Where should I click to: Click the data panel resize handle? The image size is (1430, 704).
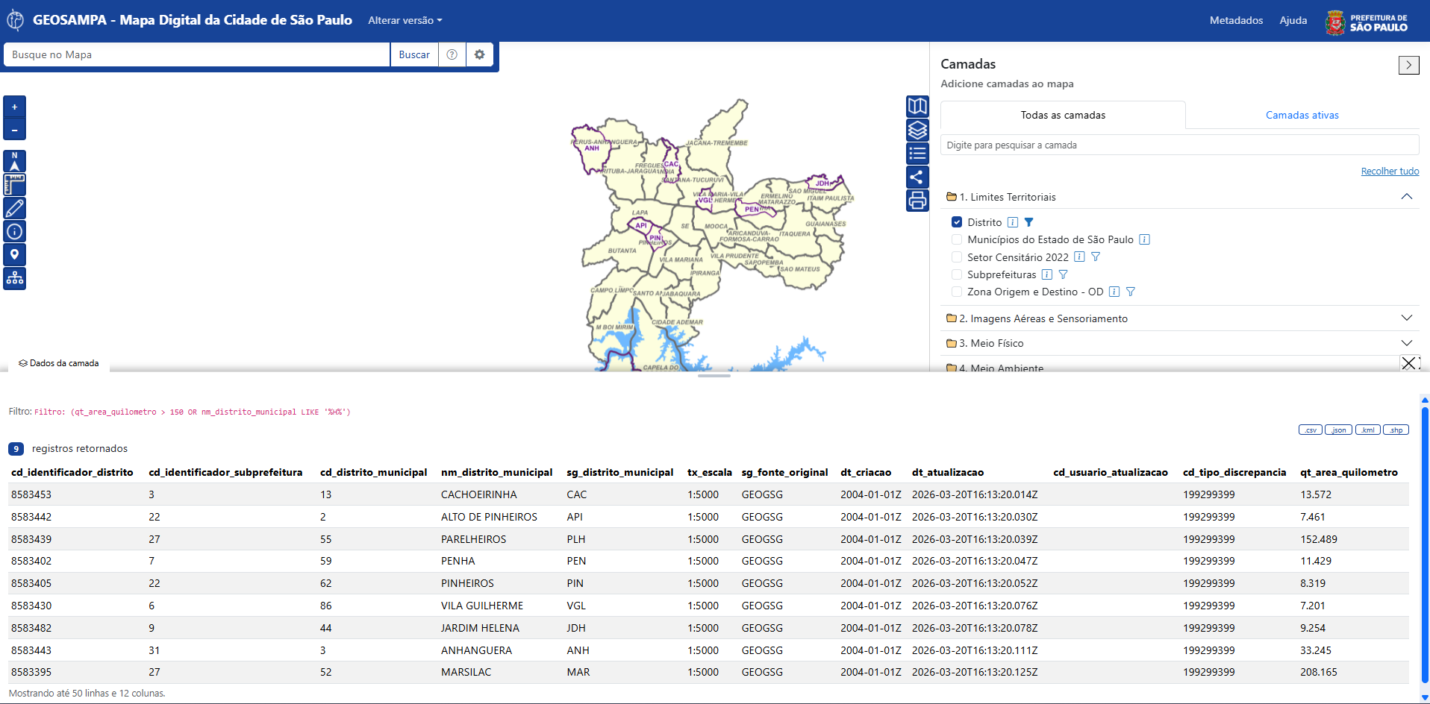[714, 375]
